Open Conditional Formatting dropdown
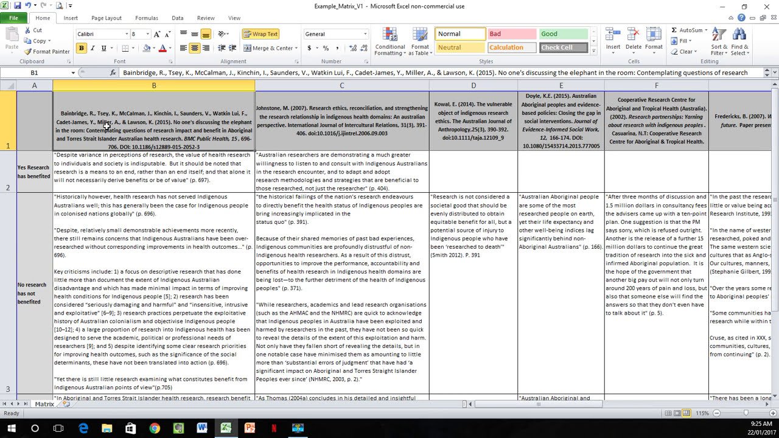Image resolution: width=779 pixels, height=438 pixels. click(390, 41)
